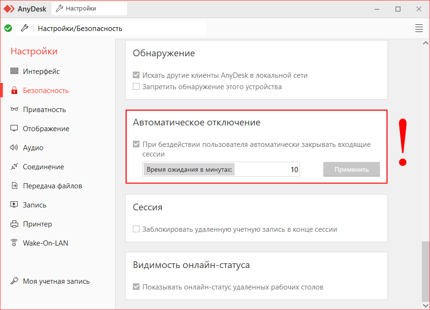This screenshot has width=430, height=310.
Task: Toggle Искать другие клиенты AnyDesk checkbox
Action: click(x=136, y=75)
